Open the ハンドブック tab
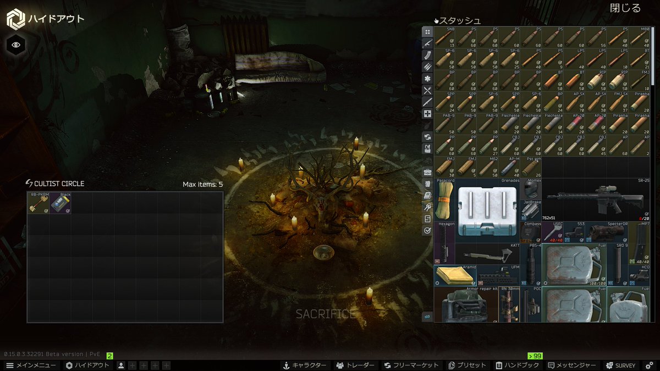The image size is (660, 371). [517, 366]
